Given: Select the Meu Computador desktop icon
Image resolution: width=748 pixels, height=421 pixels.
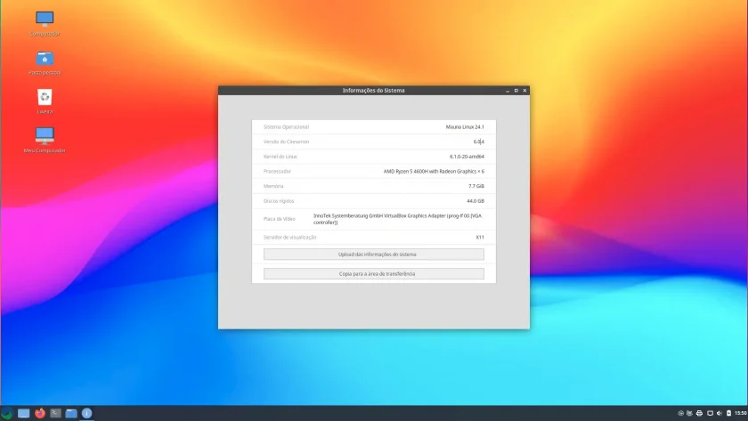Looking at the screenshot, I should tap(45, 140).
